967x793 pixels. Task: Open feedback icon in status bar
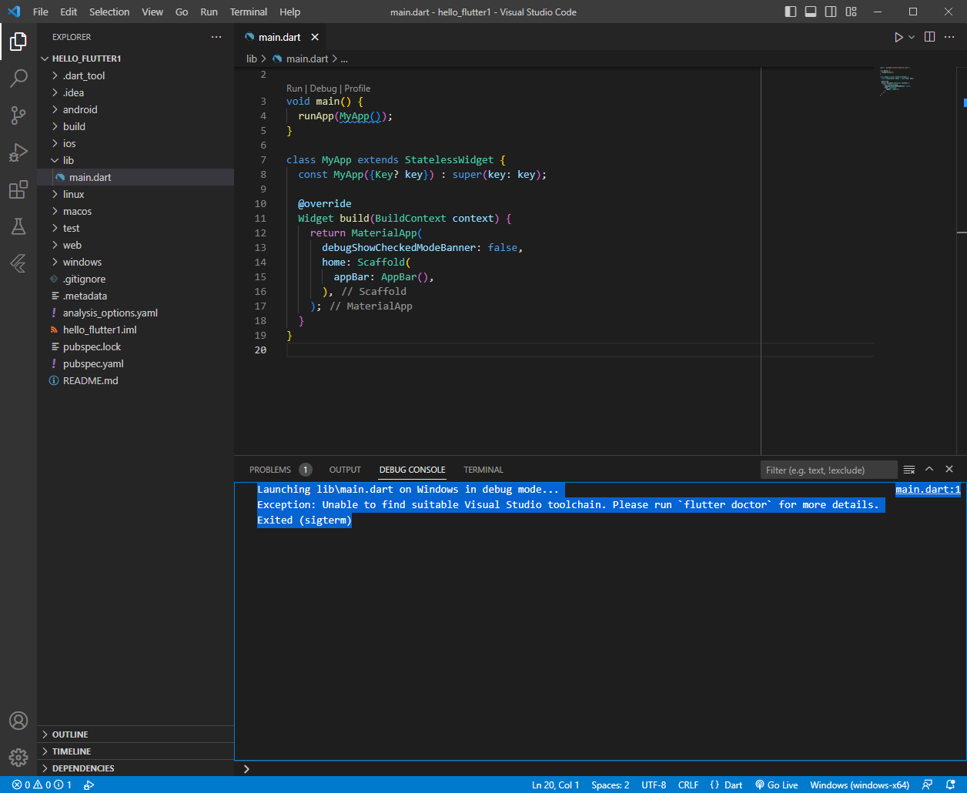[927, 785]
